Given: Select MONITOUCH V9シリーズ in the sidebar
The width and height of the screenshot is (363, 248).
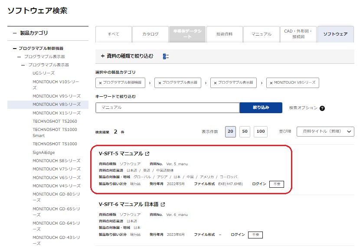Looking at the screenshot, I should point(56,96).
